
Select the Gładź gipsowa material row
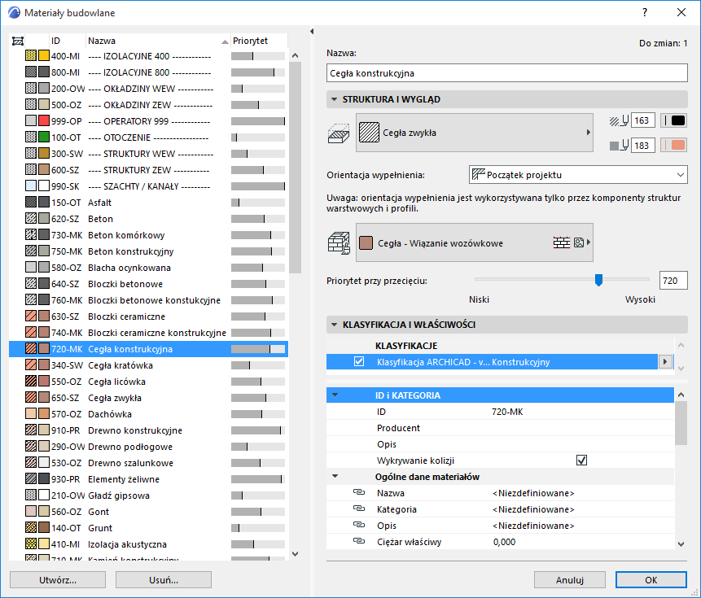(148, 495)
